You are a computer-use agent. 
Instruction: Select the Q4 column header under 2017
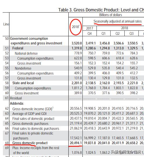pos(89,33)
